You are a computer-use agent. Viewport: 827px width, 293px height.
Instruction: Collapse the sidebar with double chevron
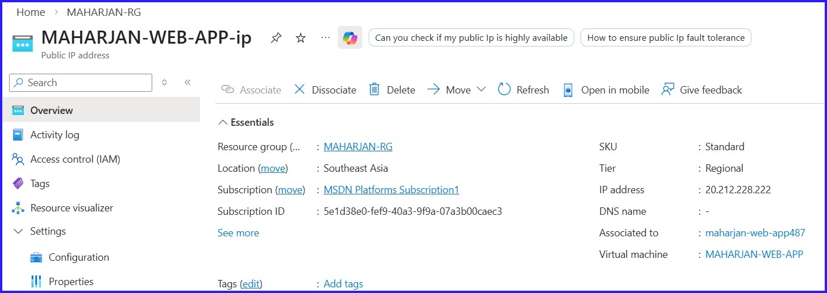pyautogui.click(x=187, y=83)
